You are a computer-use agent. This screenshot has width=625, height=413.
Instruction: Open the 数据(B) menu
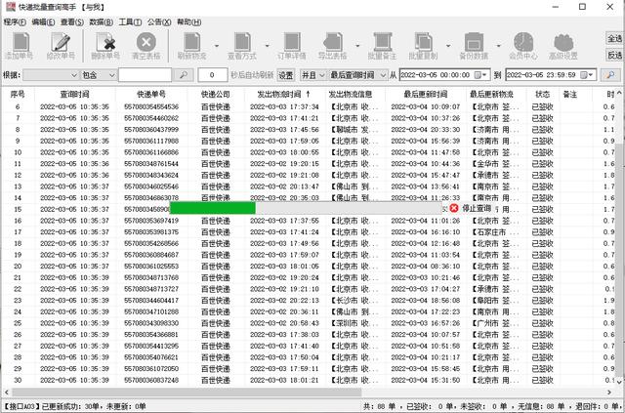click(x=102, y=22)
